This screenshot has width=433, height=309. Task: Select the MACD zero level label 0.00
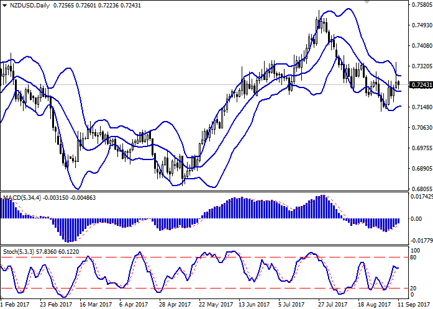416,219
